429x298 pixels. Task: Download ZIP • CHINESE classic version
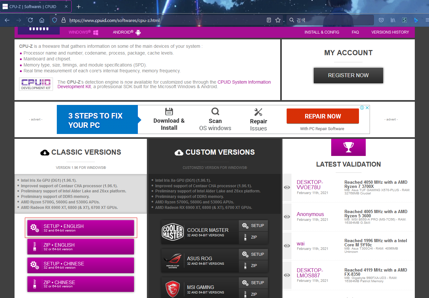[x=81, y=284]
